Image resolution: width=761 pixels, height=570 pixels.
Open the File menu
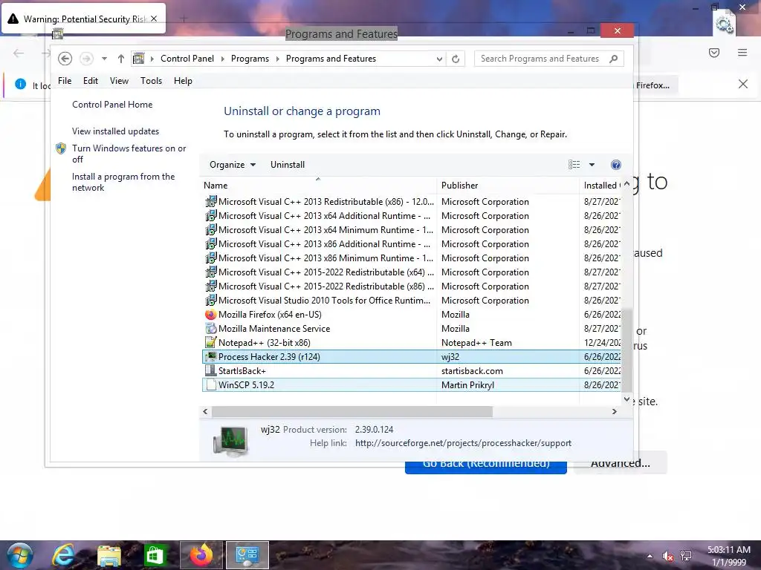tap(65, 81)
